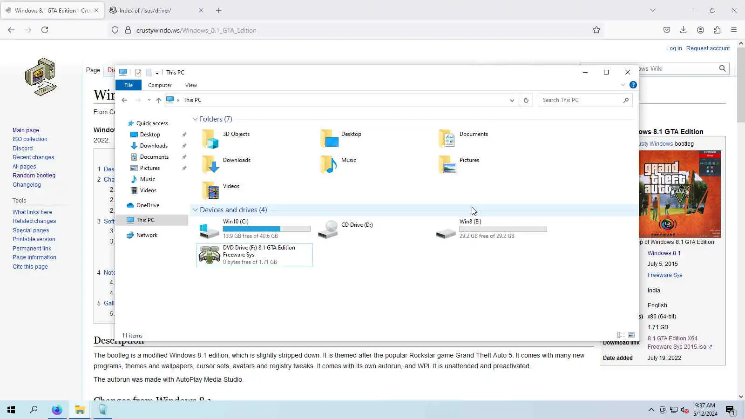
Task: Expand the Explorer ribbon chevron
Action: 623,85
